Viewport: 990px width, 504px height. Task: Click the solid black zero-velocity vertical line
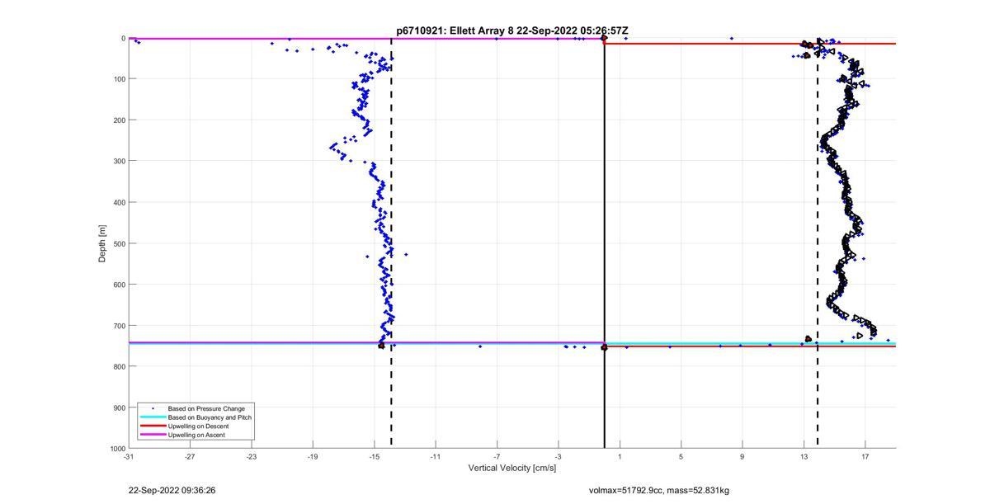604,243
